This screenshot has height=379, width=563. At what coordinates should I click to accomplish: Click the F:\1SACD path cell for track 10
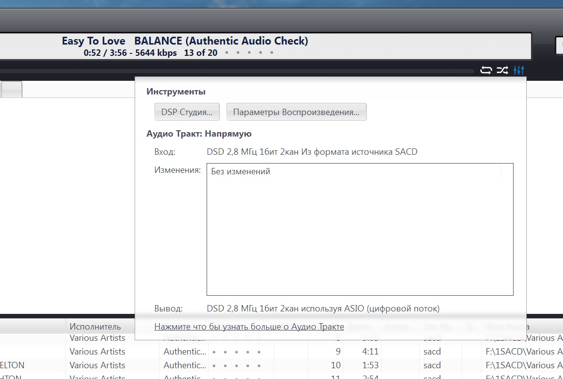pyautogui.click(x=519, y=365)
